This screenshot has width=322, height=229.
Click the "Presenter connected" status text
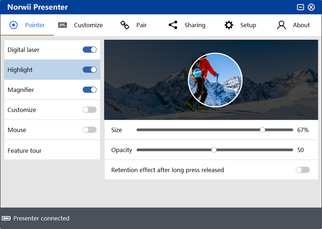tap(41, 218)
